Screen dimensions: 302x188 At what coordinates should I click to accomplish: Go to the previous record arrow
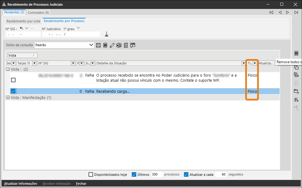click(280, 12)
